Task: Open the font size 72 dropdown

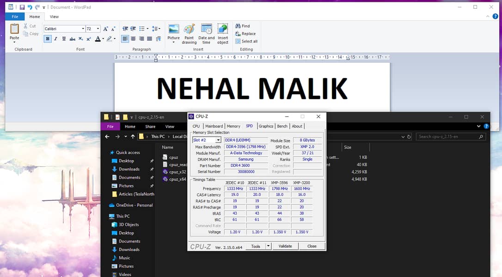Action: coord(98,29)
